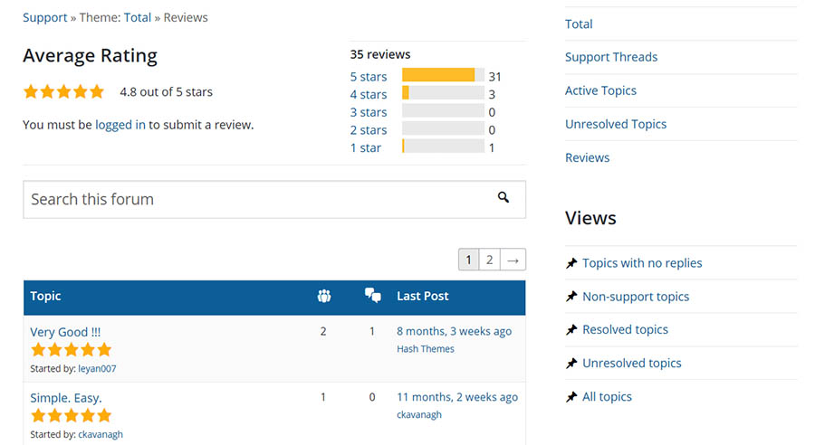815x445 pixels.
Task: Click the voices column people icon
Action: [324, 296]
